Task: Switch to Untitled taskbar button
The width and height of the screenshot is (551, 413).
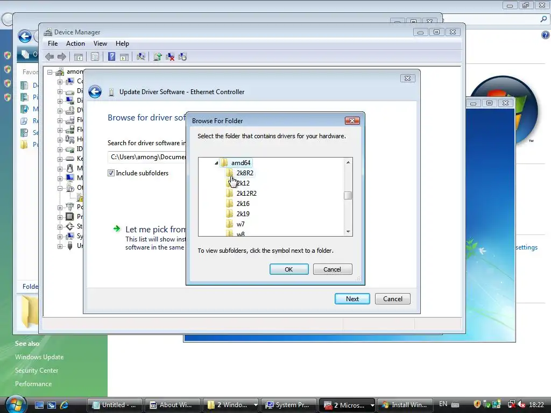Action: click(115, 405)
